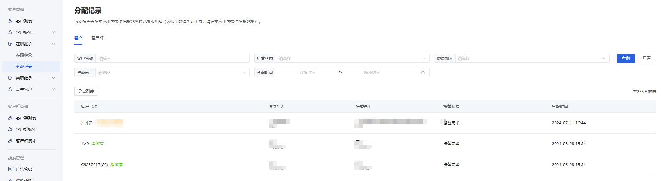Select 分配记录 in the sidebar
661x181 pixels.
31,67
